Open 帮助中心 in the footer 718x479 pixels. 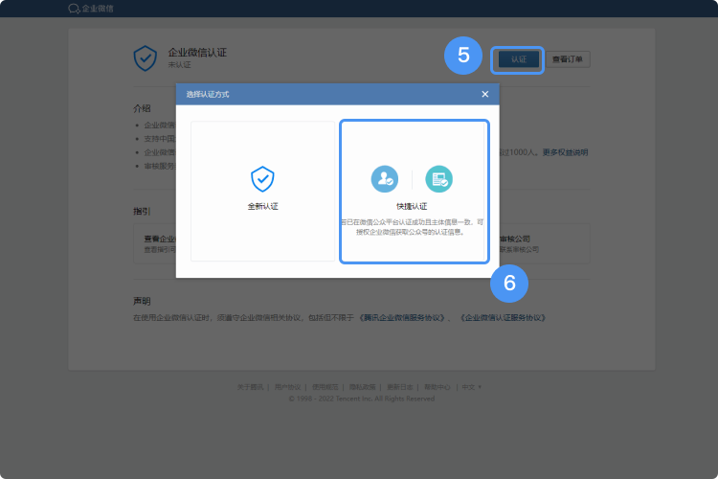438,387
